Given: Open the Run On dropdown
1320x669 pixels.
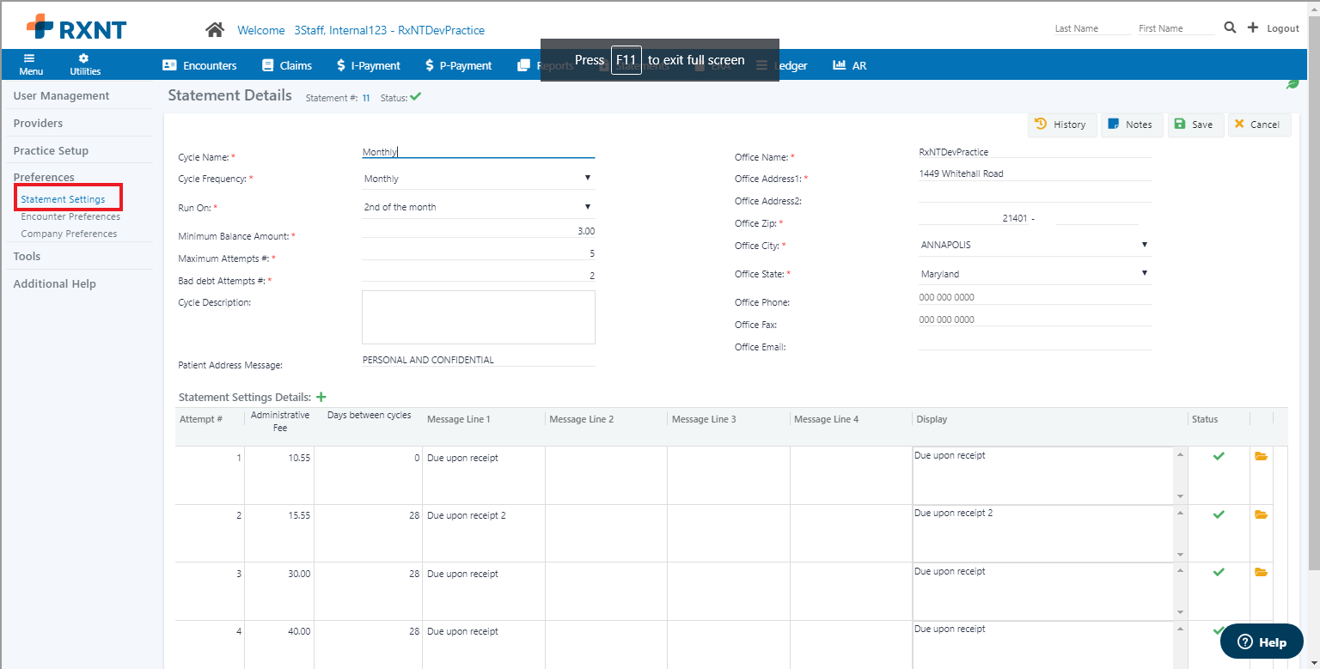Looking at the screenshot, I should 479,207.
